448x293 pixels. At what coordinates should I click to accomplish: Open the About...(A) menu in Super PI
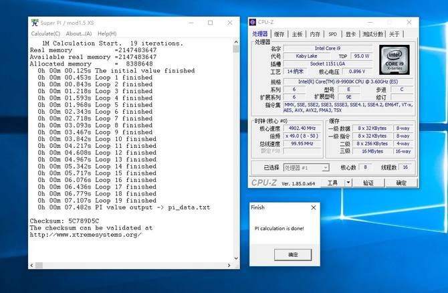[79, 33]
